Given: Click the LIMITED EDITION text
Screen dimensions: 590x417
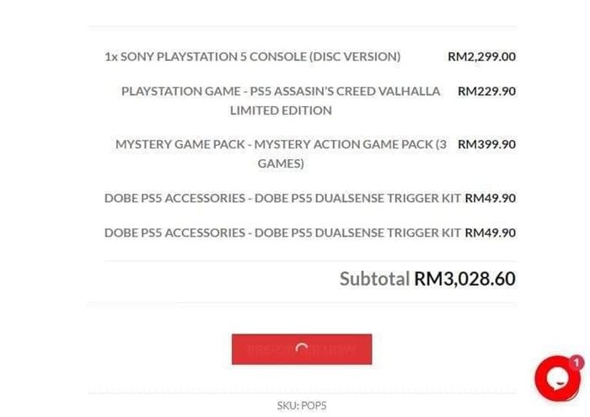Looking at the screenshot, I should [x=281, y=110].
